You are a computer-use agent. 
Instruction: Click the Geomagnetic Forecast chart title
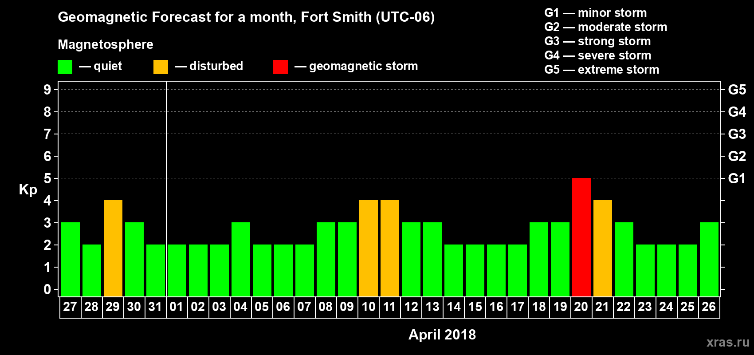pyautogui.click(x=246, y=17)
